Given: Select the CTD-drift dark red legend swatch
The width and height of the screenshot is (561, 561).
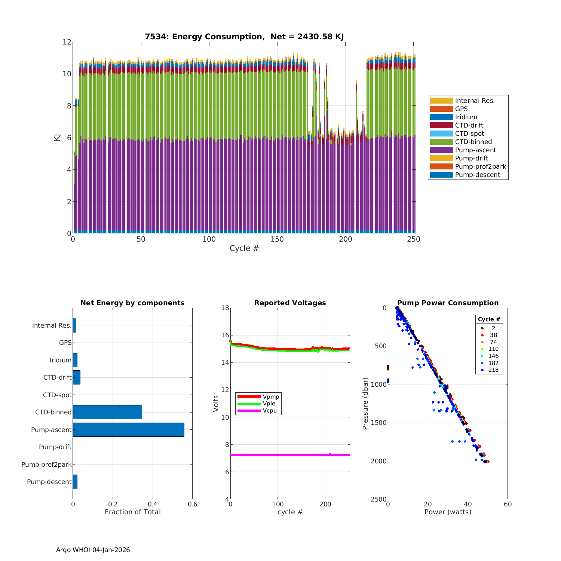Looking at the screenshot, I should tap(441, 125).
